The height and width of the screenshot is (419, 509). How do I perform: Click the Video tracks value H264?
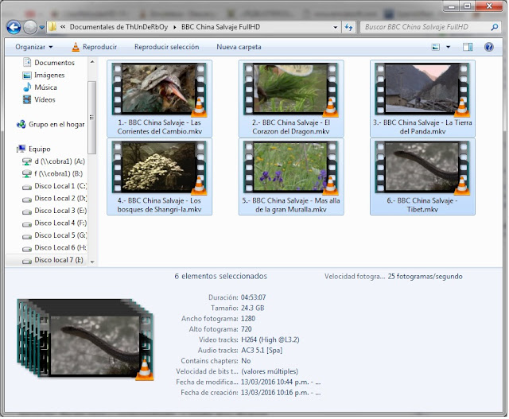click(270, 339)
